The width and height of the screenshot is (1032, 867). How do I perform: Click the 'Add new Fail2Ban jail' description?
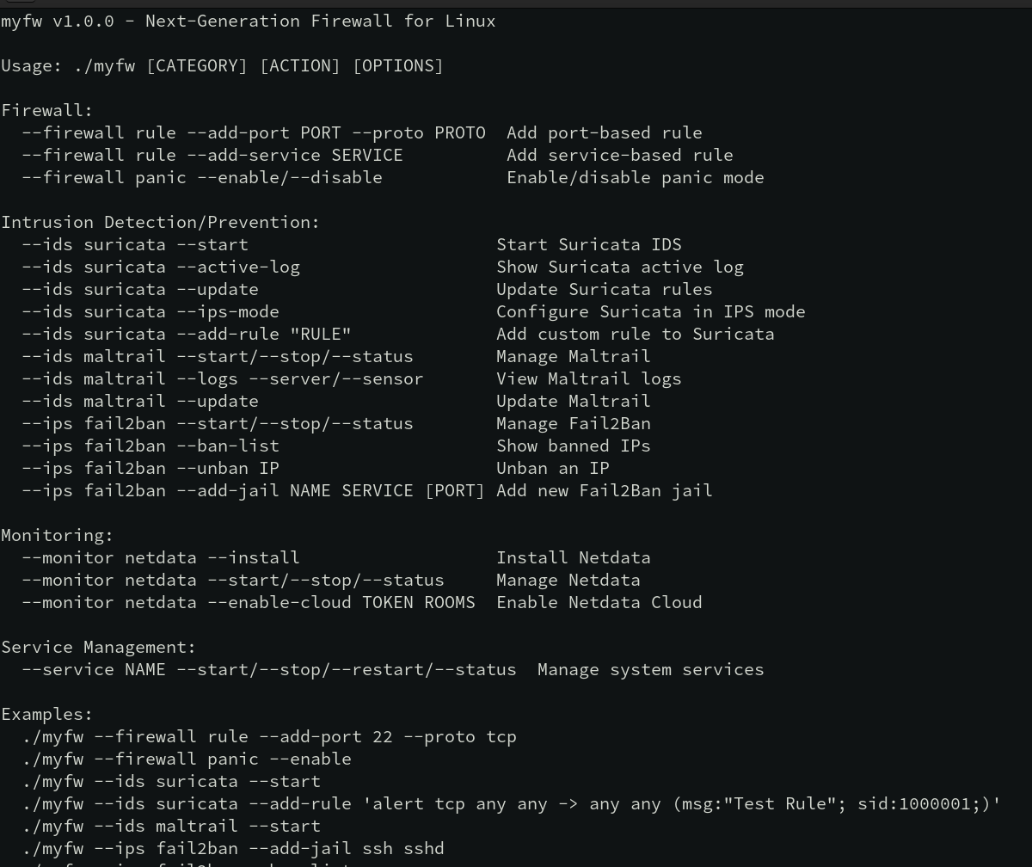coord(604,490)
